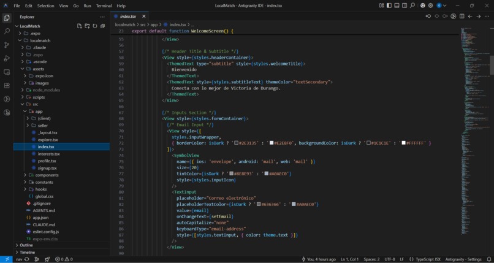
Task: Open the Run menu
Action: coord(87,6)
